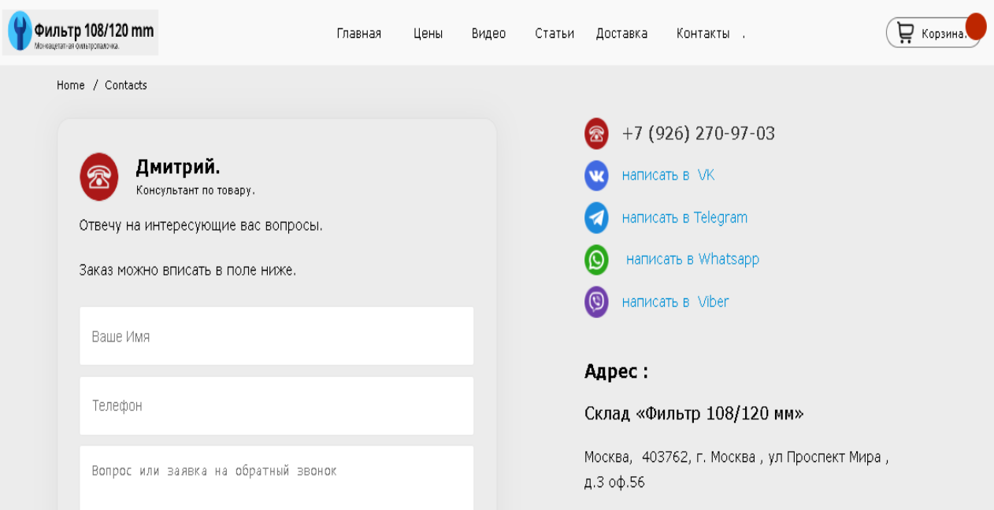
Task: Open the Корзина cart button
Action: click(942, 34)
